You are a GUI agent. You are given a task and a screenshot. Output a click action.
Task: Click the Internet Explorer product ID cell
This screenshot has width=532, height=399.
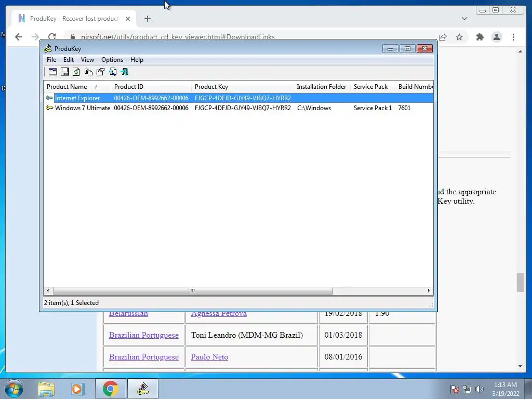[x=151, y=98]
